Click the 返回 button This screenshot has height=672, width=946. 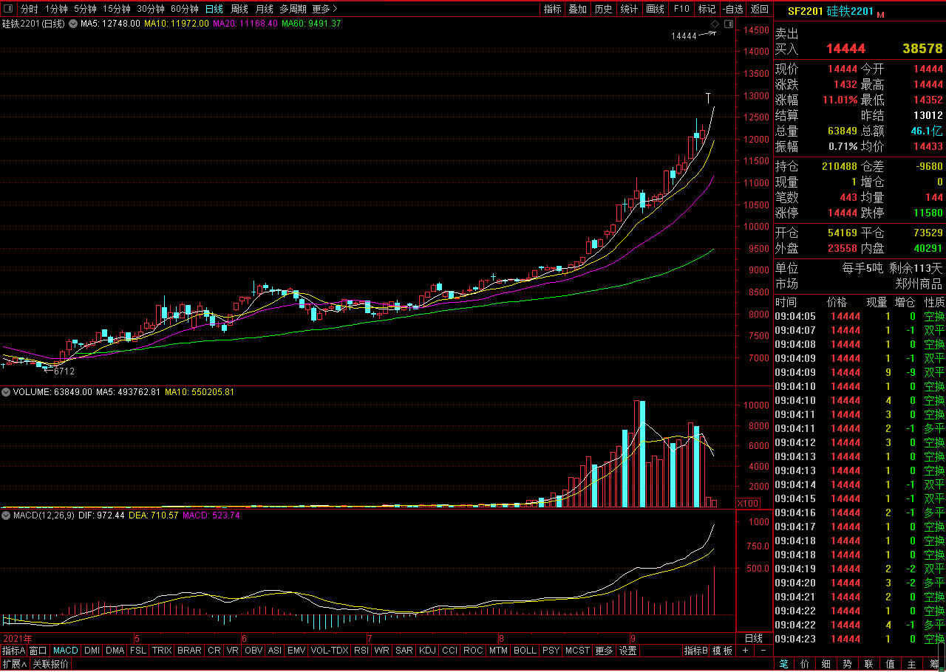[x=759, y=9]
